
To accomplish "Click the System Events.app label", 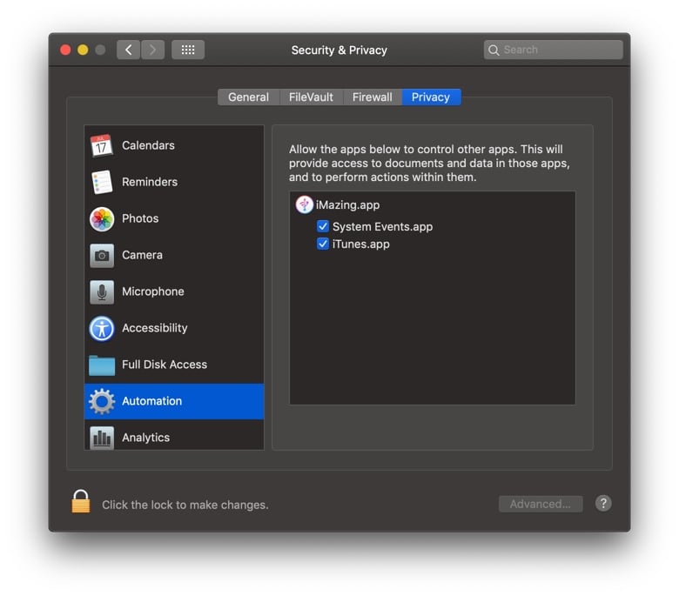I will pos(382,226).
